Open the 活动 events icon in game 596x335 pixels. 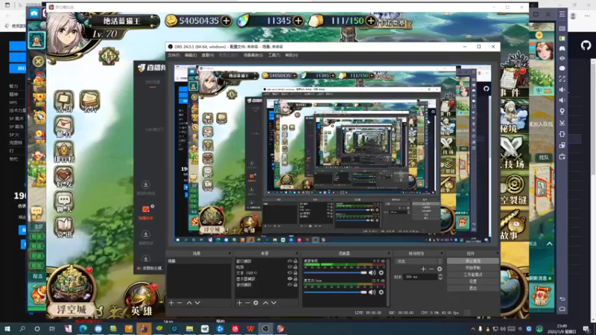click(x=64, y=101)
